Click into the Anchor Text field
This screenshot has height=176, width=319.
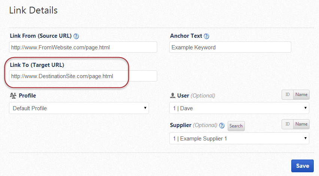[x=230, y=47]
